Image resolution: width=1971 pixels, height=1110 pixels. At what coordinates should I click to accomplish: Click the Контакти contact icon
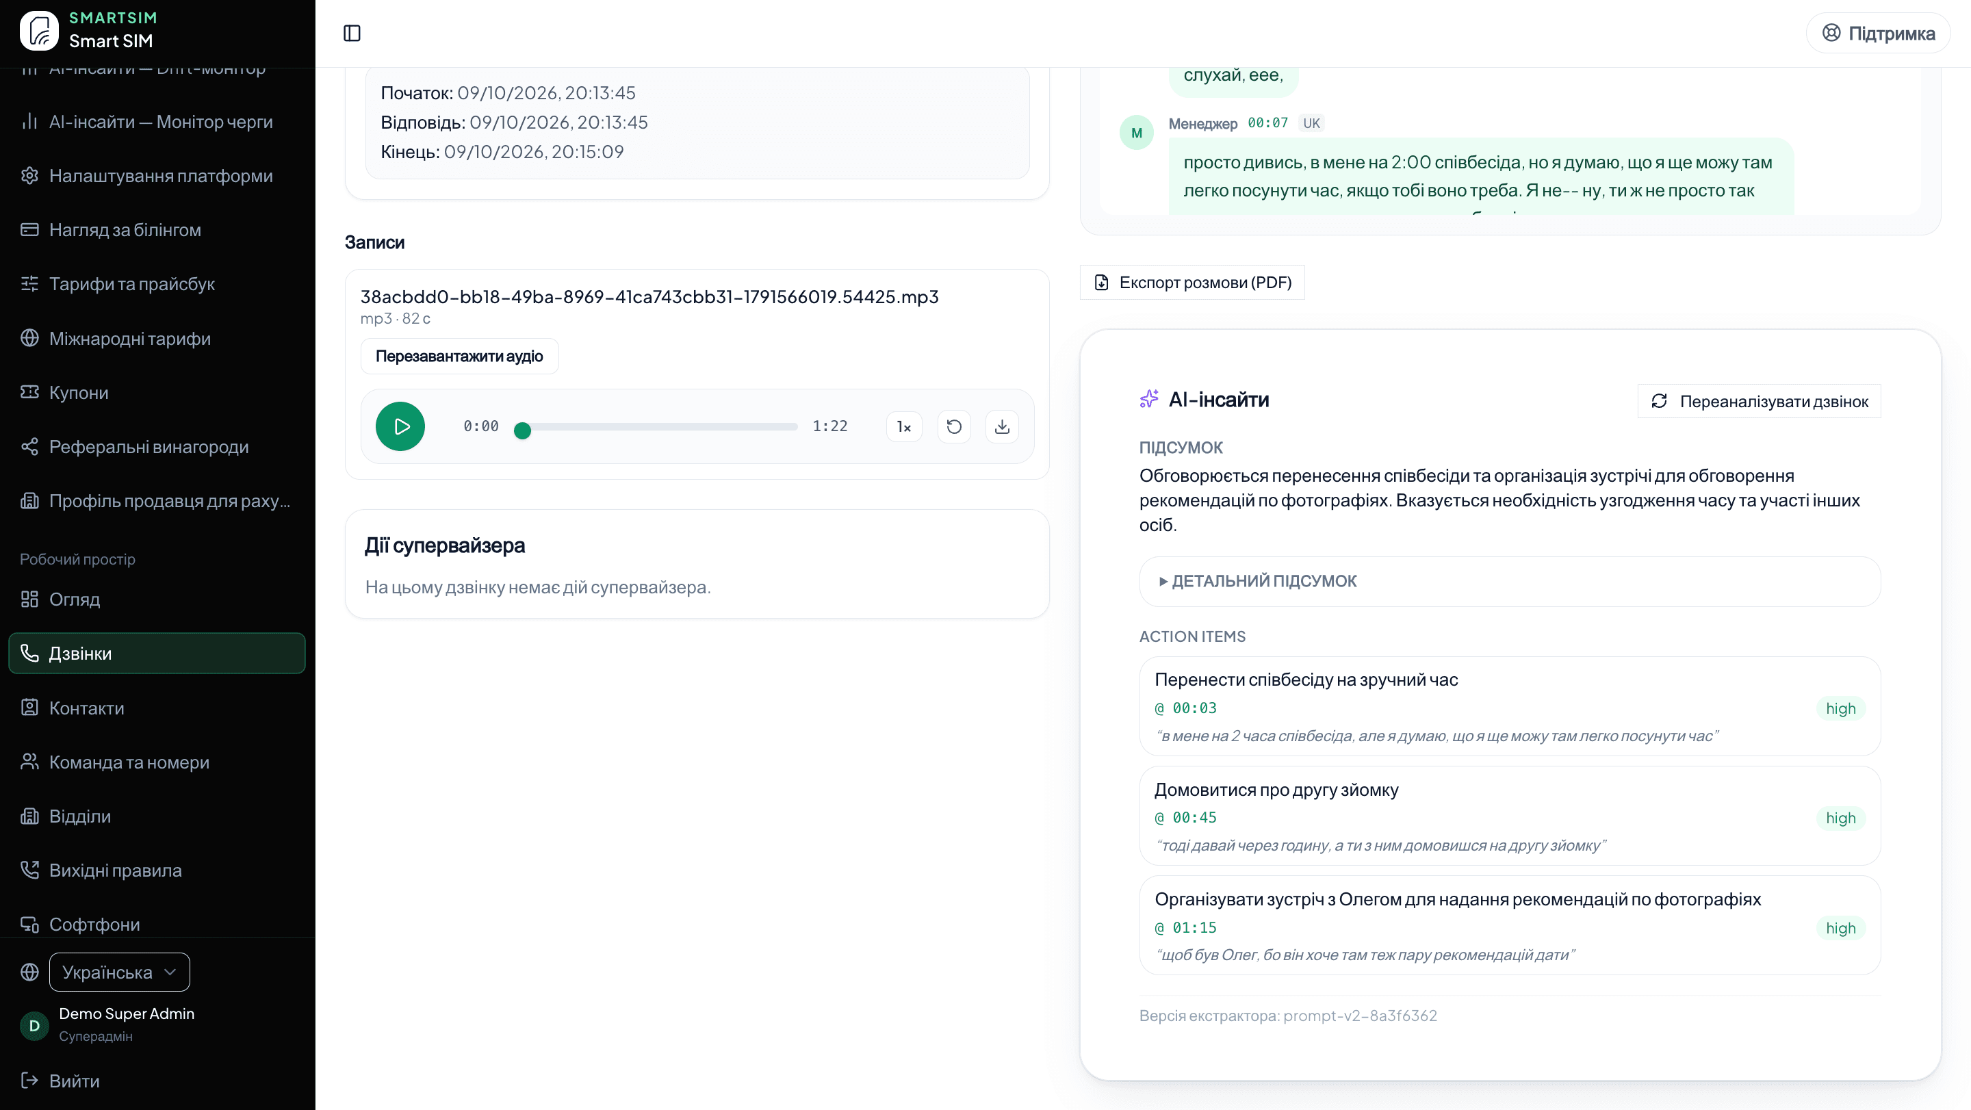click(30, 708)
